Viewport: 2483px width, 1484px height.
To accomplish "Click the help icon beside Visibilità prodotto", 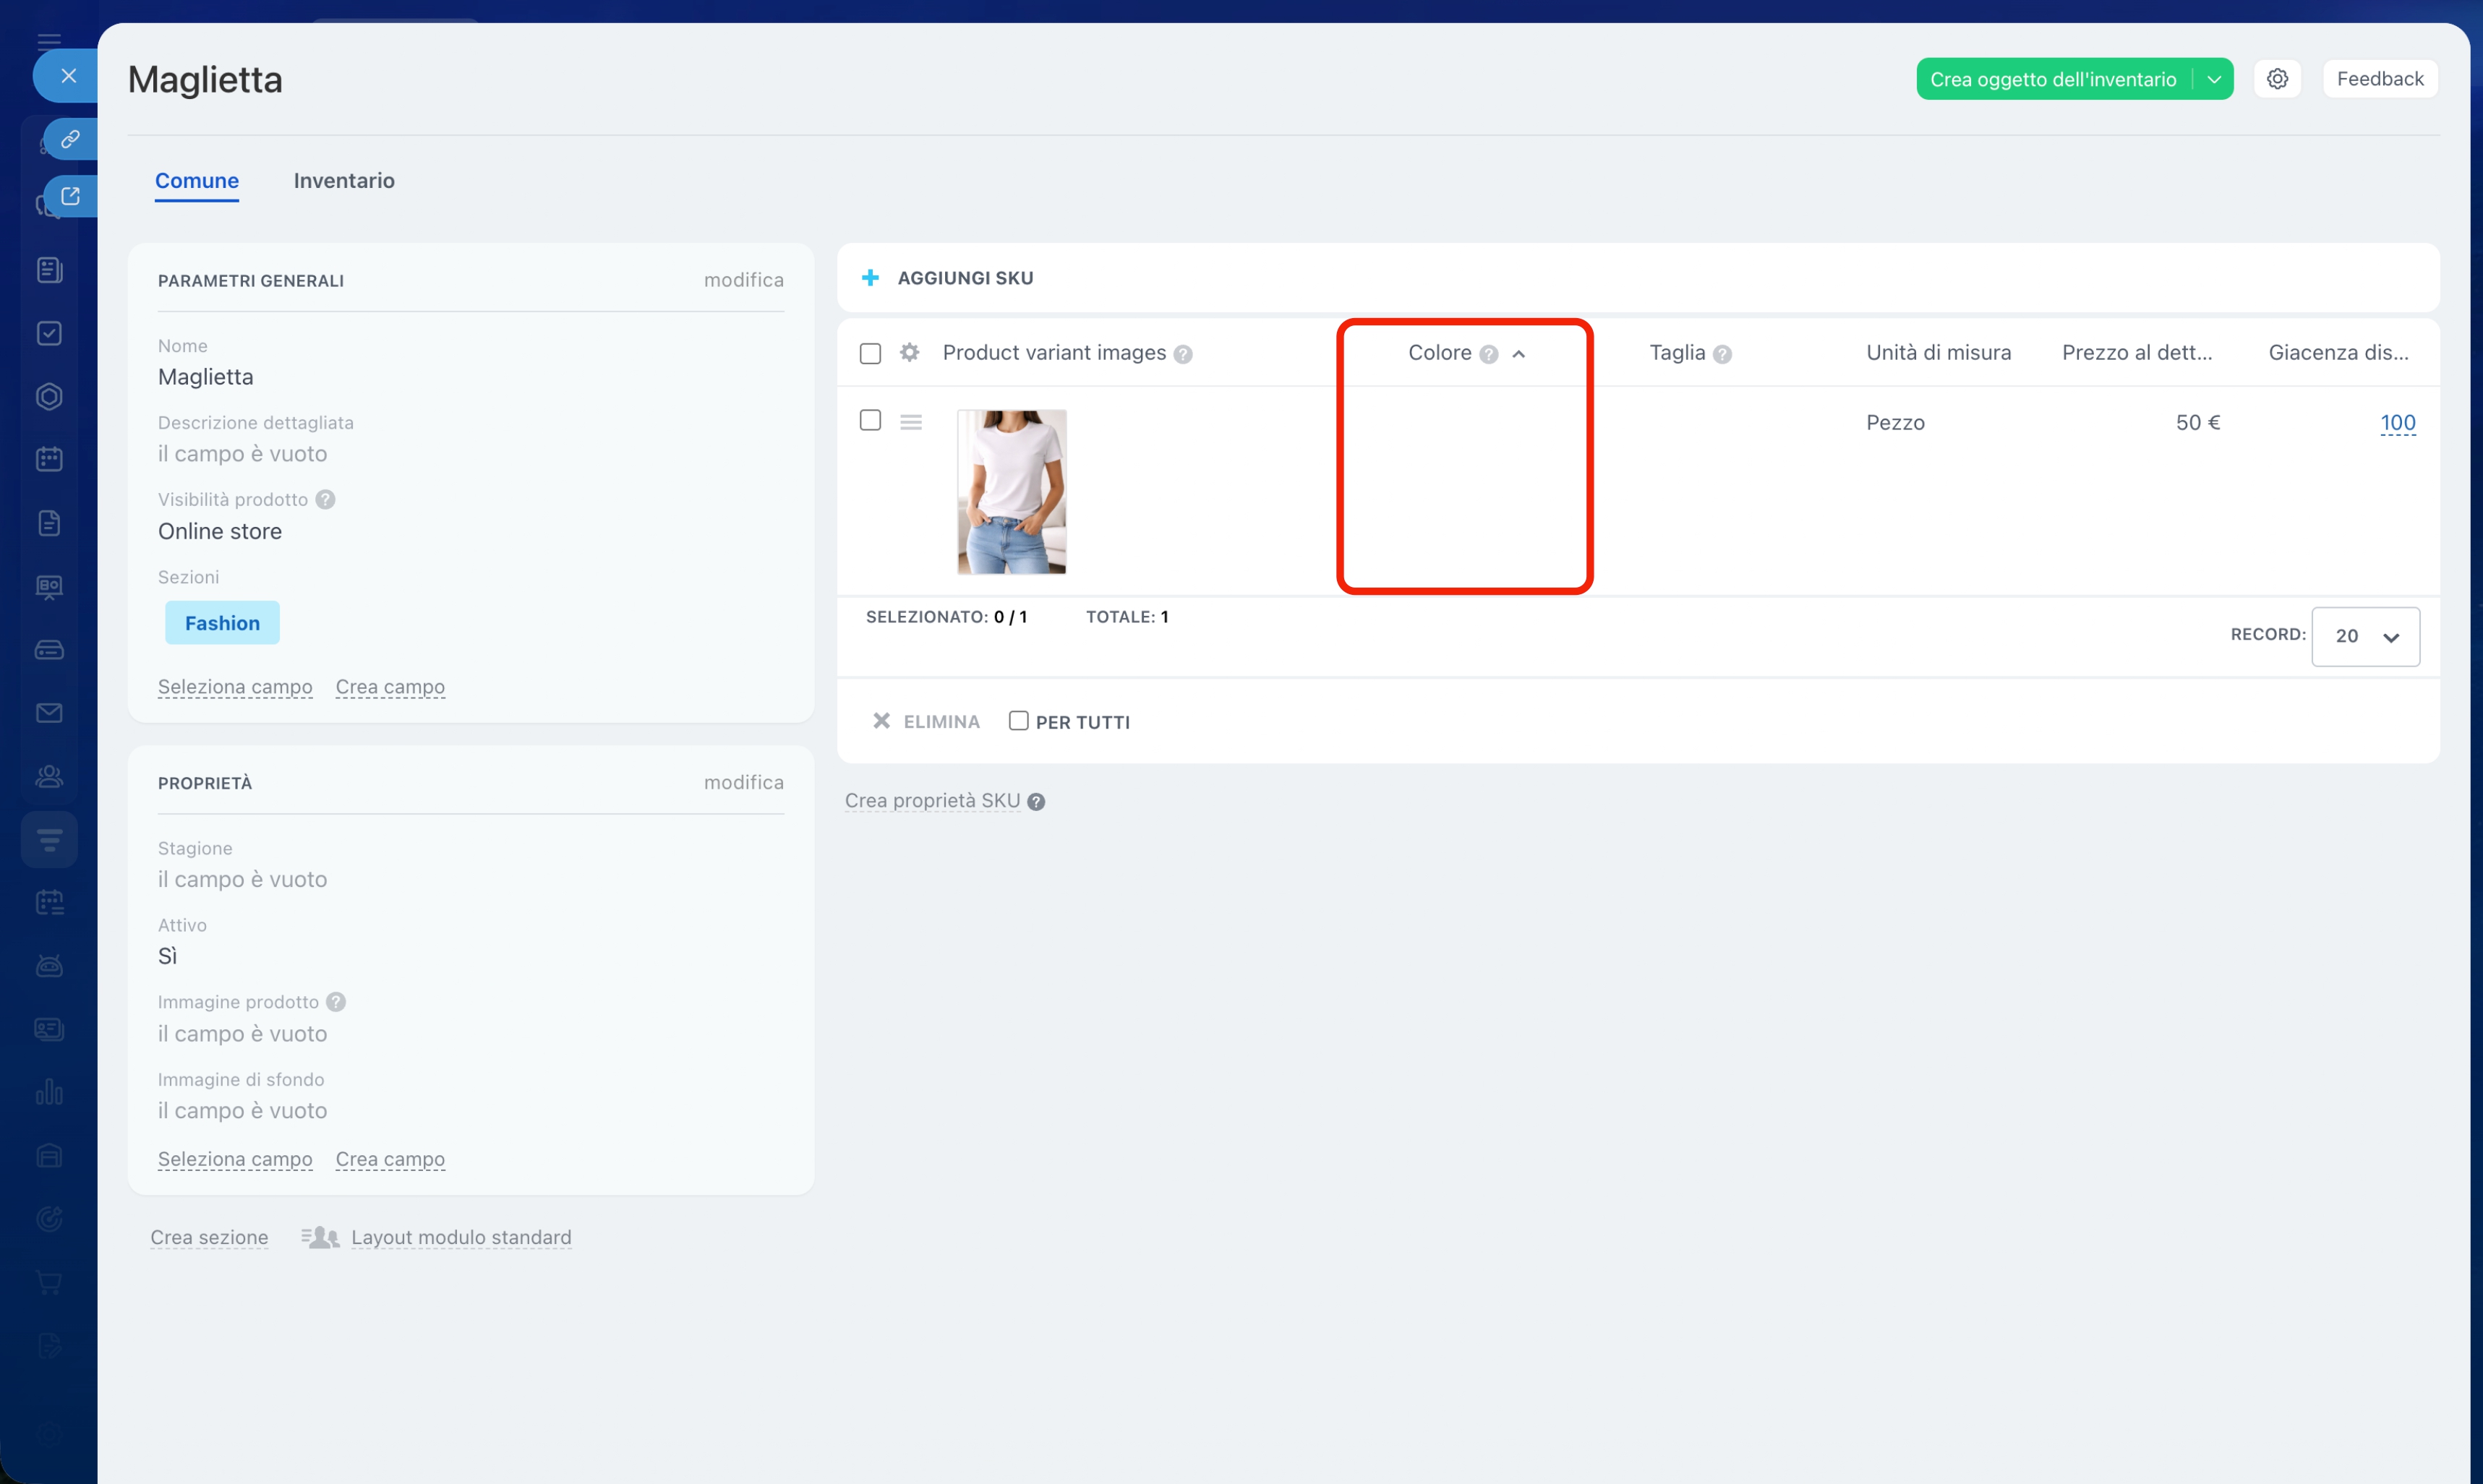I will tap(325, 499).
